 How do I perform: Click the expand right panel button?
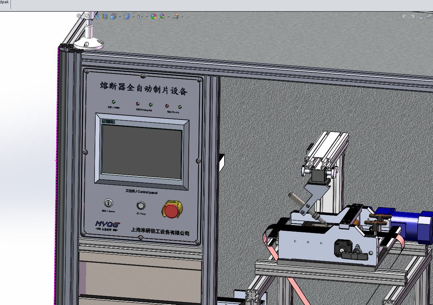coord(413,16)
